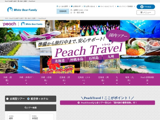Click the elephant-shaped cliff sea photo

20,65
